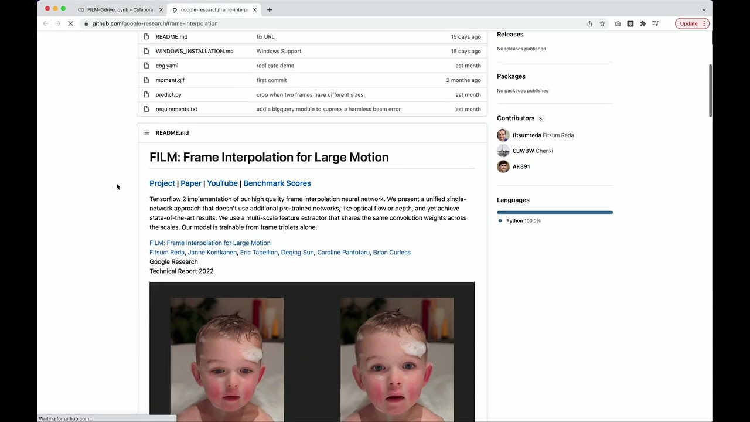Open 'crop when two frames have different sizes' commit
Viewport: 750px width, 422px height.
(310, 94)
